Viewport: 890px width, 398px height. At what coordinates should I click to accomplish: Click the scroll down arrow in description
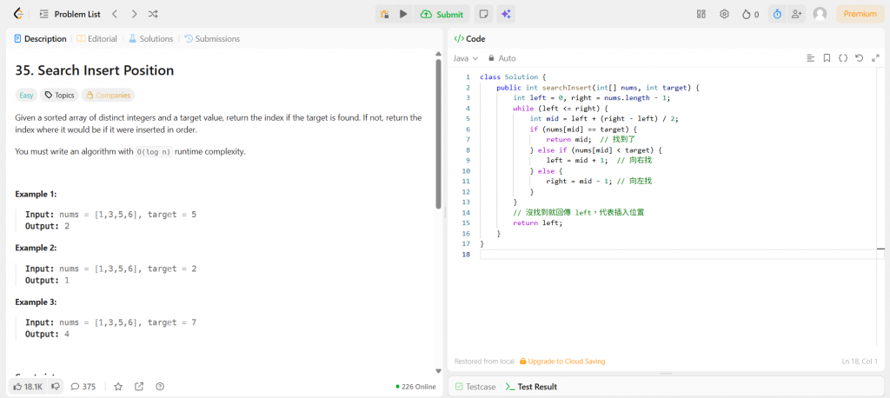(x=438, y=371)
